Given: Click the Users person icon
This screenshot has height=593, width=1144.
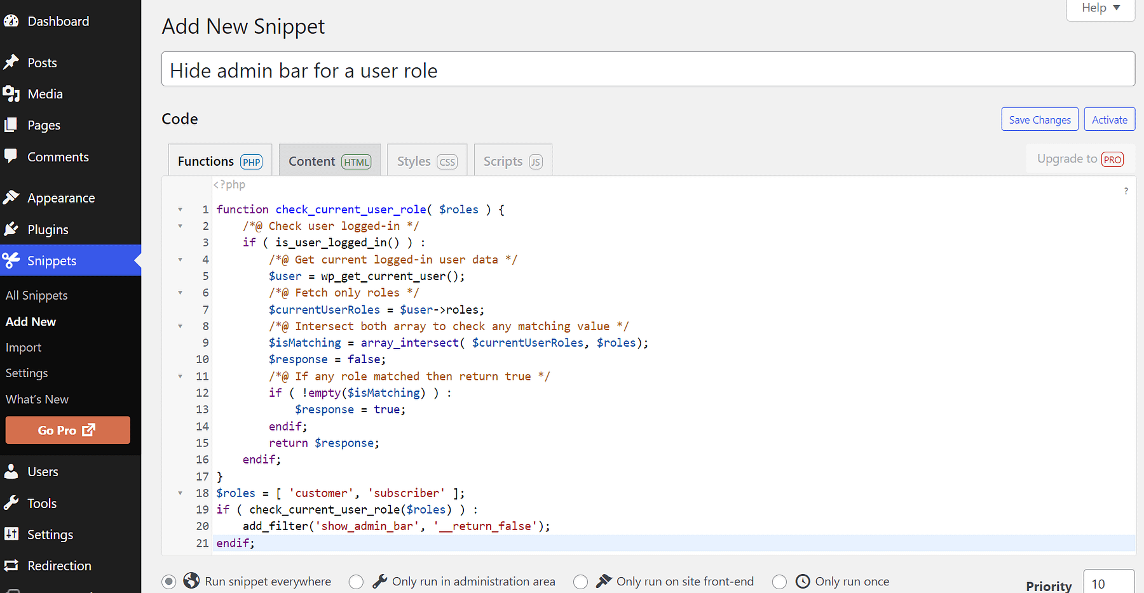Looking at the screenshot, I should (x=11, y=471).
